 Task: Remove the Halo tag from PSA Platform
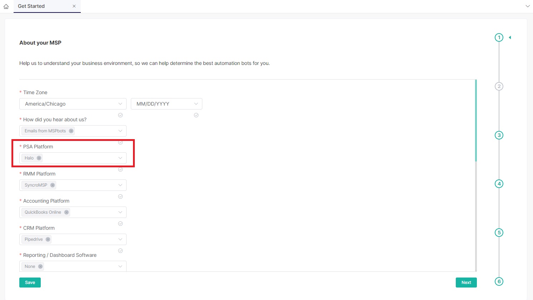39,158
